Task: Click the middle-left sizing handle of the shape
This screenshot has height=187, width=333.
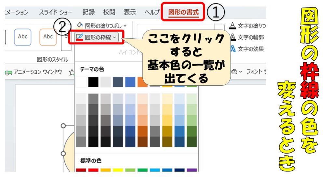Action: tap(63, 153)
